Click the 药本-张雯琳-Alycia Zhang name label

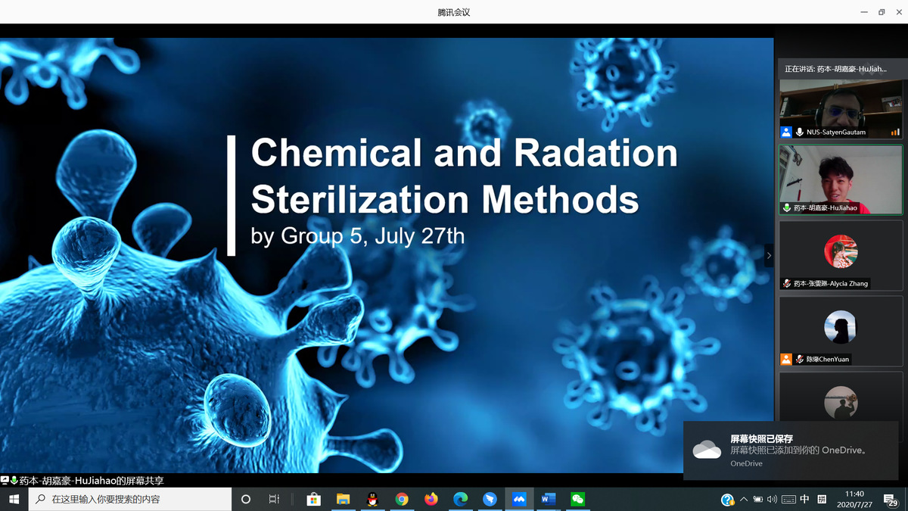coord(831,283)
